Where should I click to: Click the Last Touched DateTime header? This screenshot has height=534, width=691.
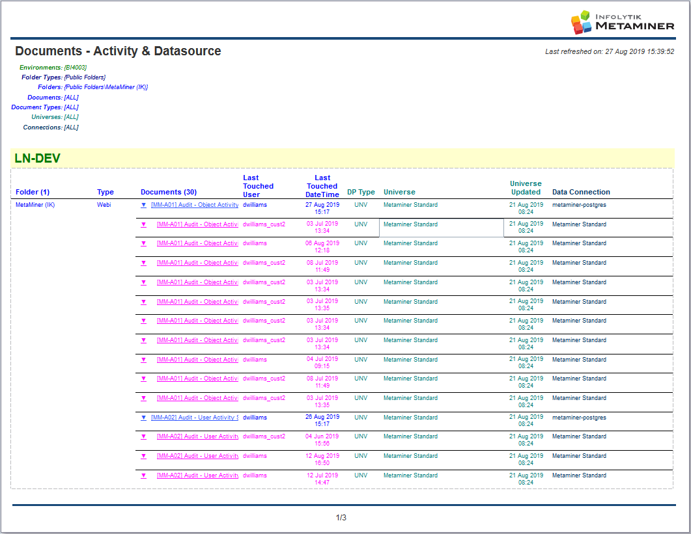pyautogui.click(x=322, y=186)
